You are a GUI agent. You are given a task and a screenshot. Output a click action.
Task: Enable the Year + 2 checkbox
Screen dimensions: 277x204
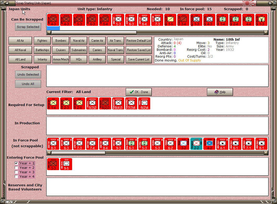(16, 168)
